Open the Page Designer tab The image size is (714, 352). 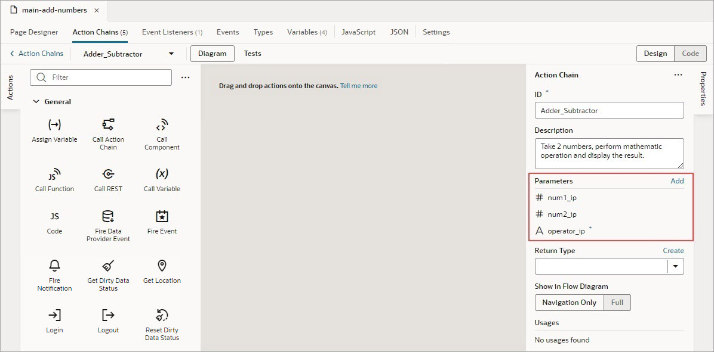pyautogui.click(x=34, y=32)
